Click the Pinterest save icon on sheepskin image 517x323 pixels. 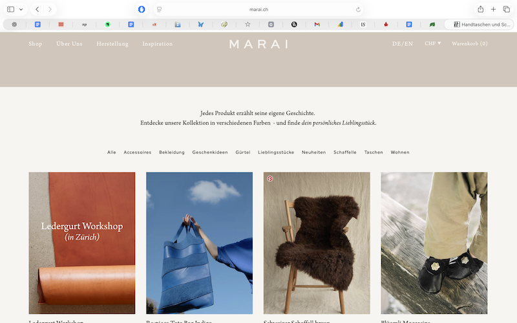tap(270, 179)
